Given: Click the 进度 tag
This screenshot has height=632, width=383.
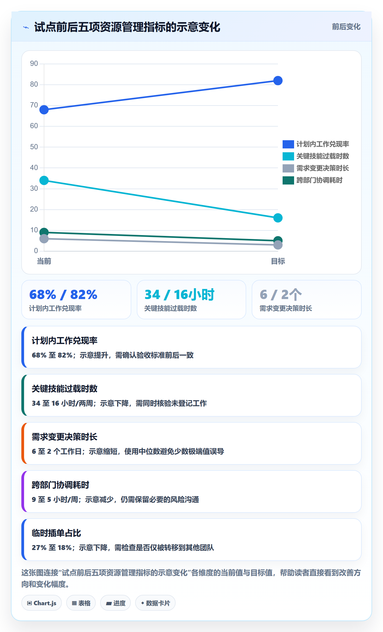Looking at the screenshot, I should click(x=115, y=603).
